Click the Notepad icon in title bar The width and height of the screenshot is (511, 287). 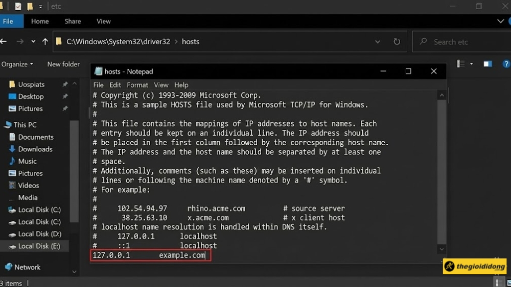(x=98, y=71)
